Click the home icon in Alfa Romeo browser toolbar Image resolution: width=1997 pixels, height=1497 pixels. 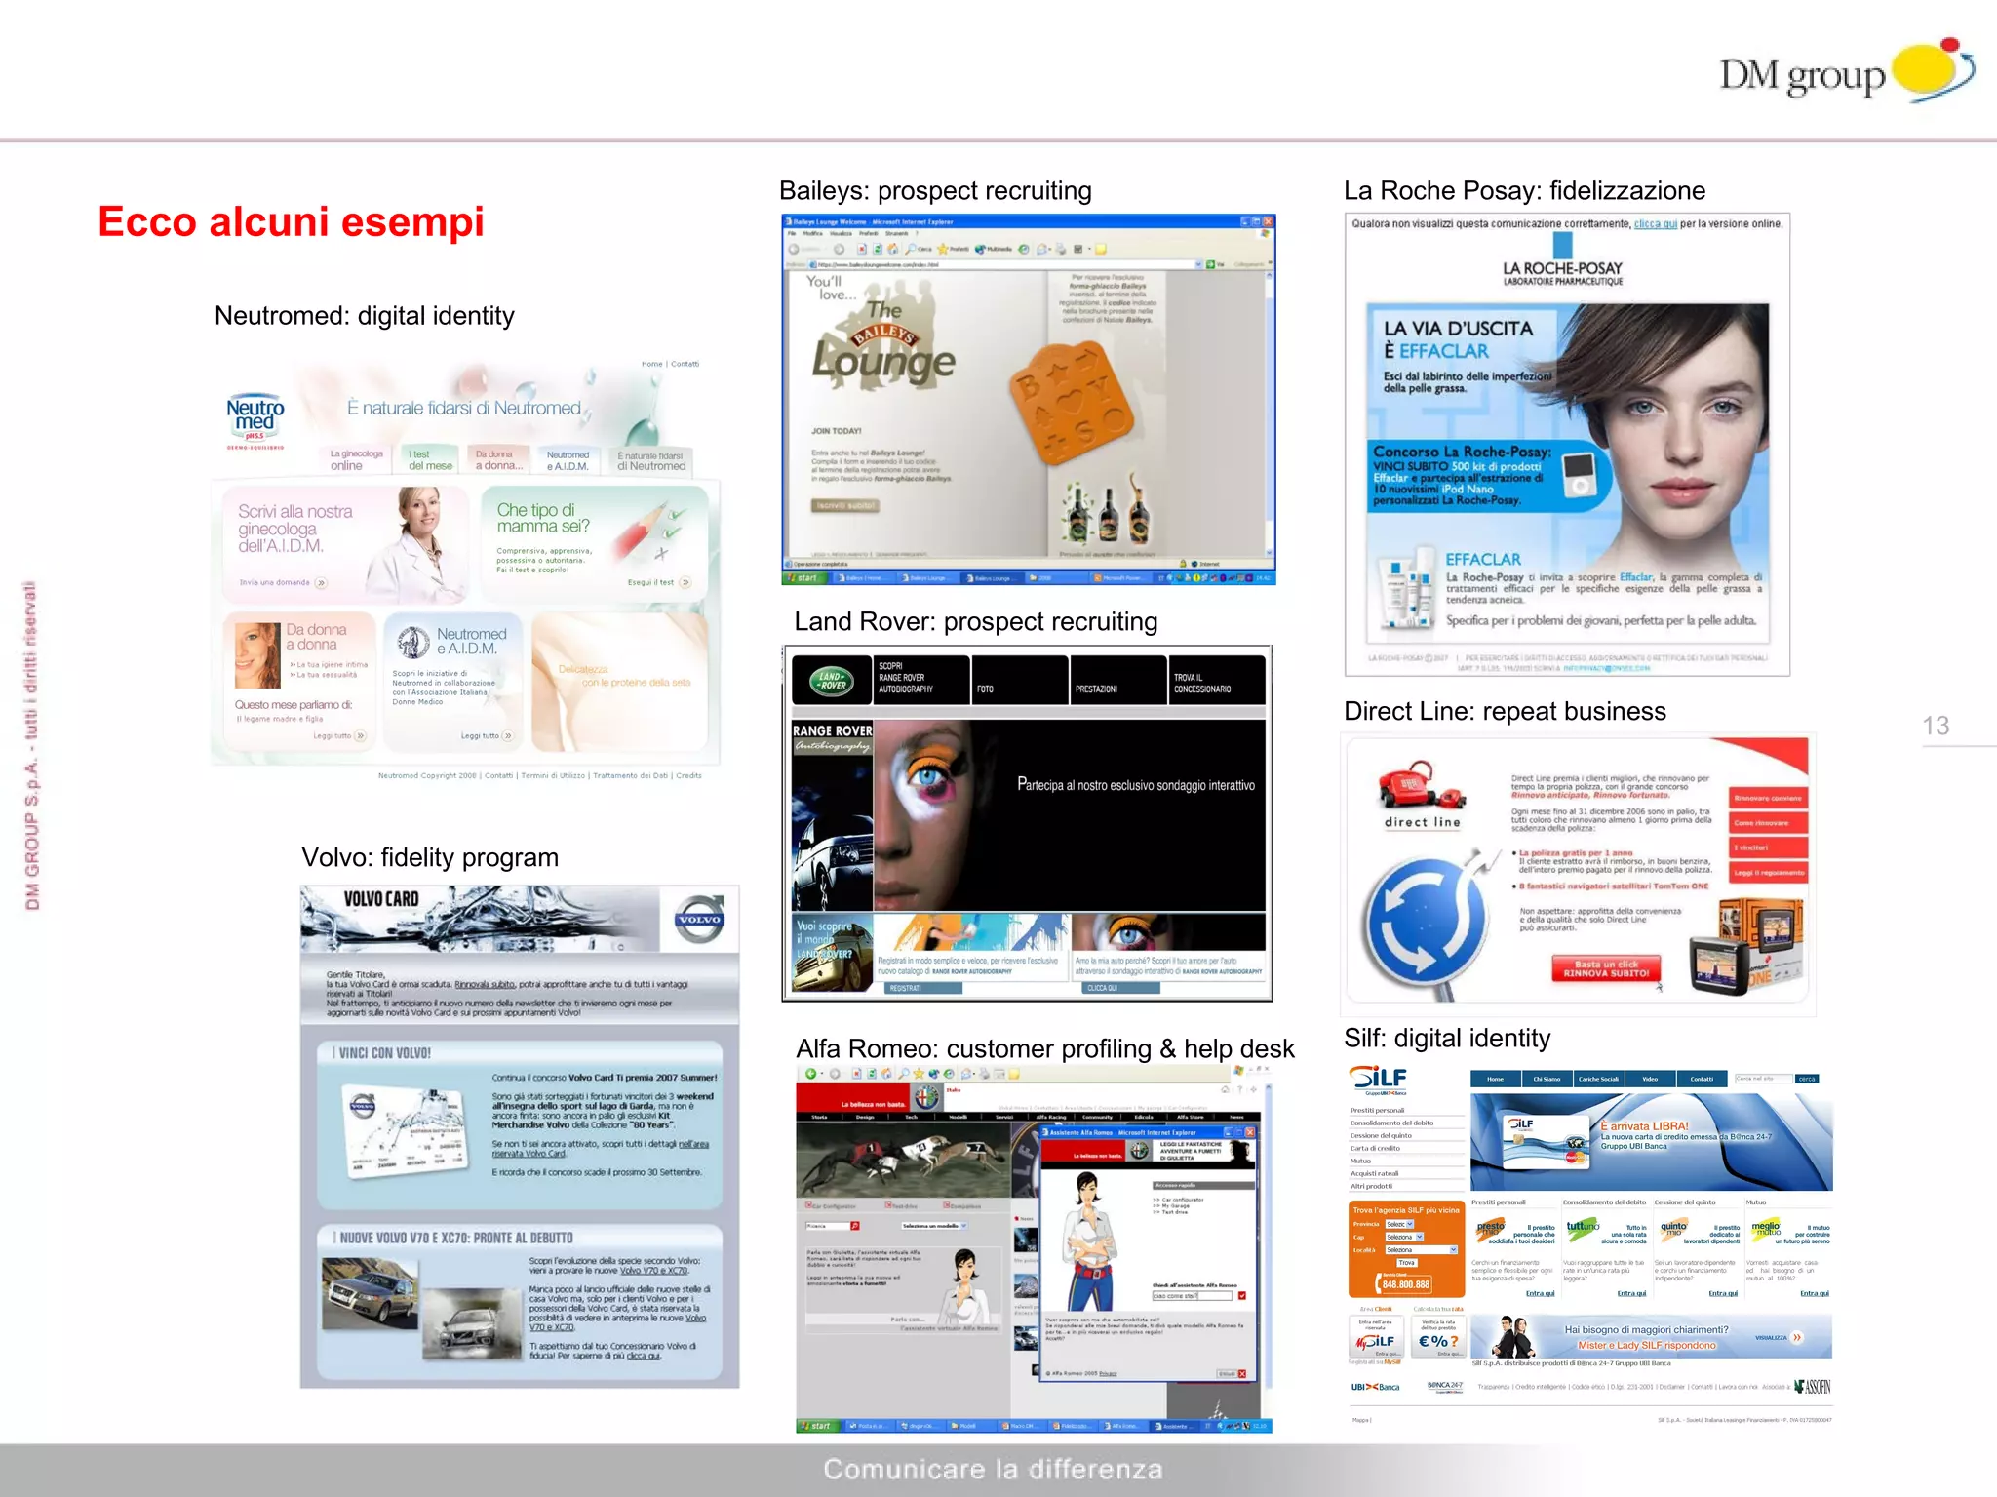point(886,1074)
